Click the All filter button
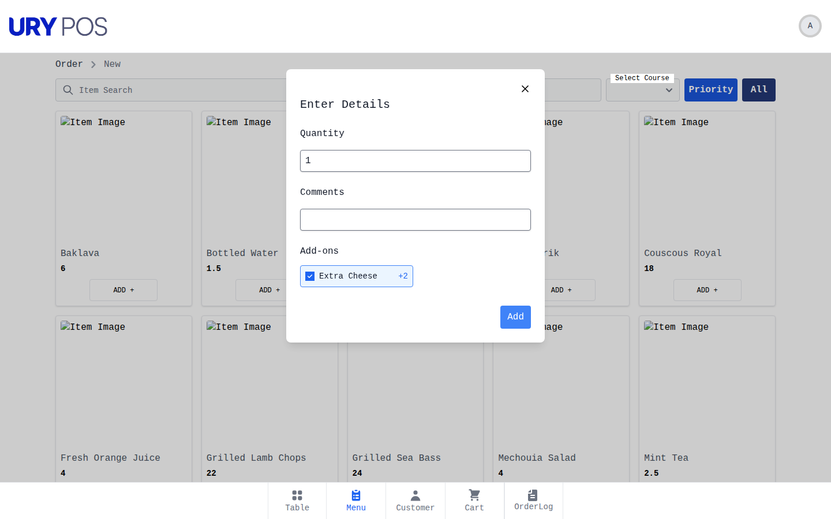 tap(759, 90)
